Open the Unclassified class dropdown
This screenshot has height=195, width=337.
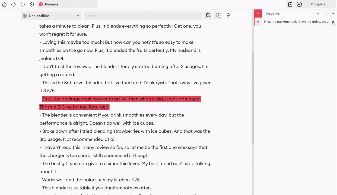51,16
